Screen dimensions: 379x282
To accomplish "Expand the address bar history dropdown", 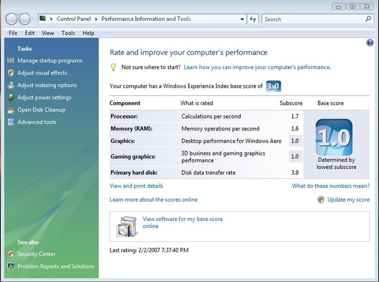I will point(242,19).
